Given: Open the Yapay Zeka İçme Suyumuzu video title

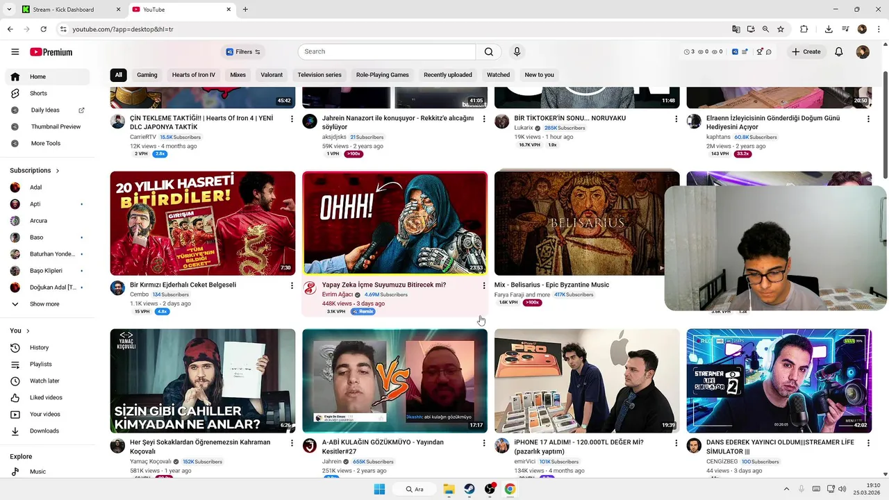Looking at the screenshot, I should [384, 285].
